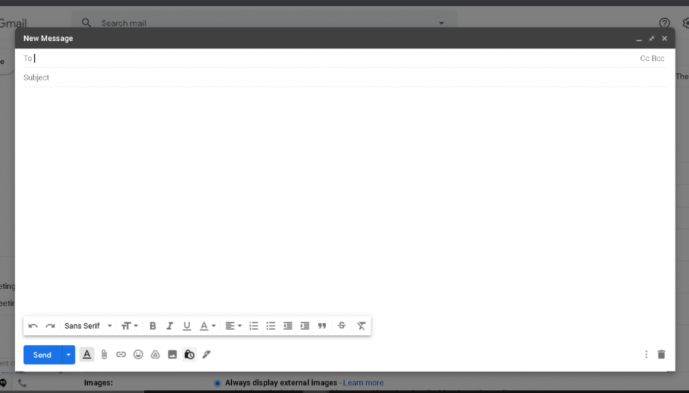Toggle italic formatting
The image size is (689, 393).
(170, 326)
